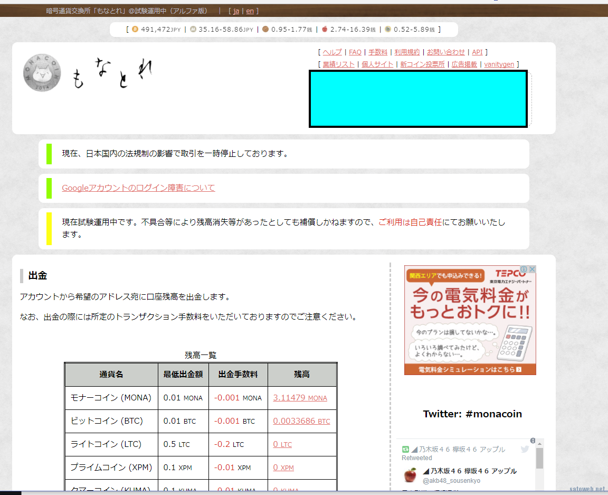The width and height of the screenshot is (608, 495).
Task: Click the Twitter widget scrollbar
Action: [539, 459]
